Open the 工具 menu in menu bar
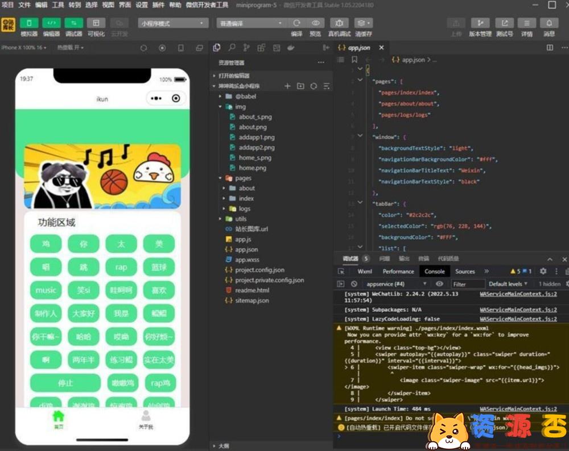Viewport: 569px width, 451px height. (58, 5)
